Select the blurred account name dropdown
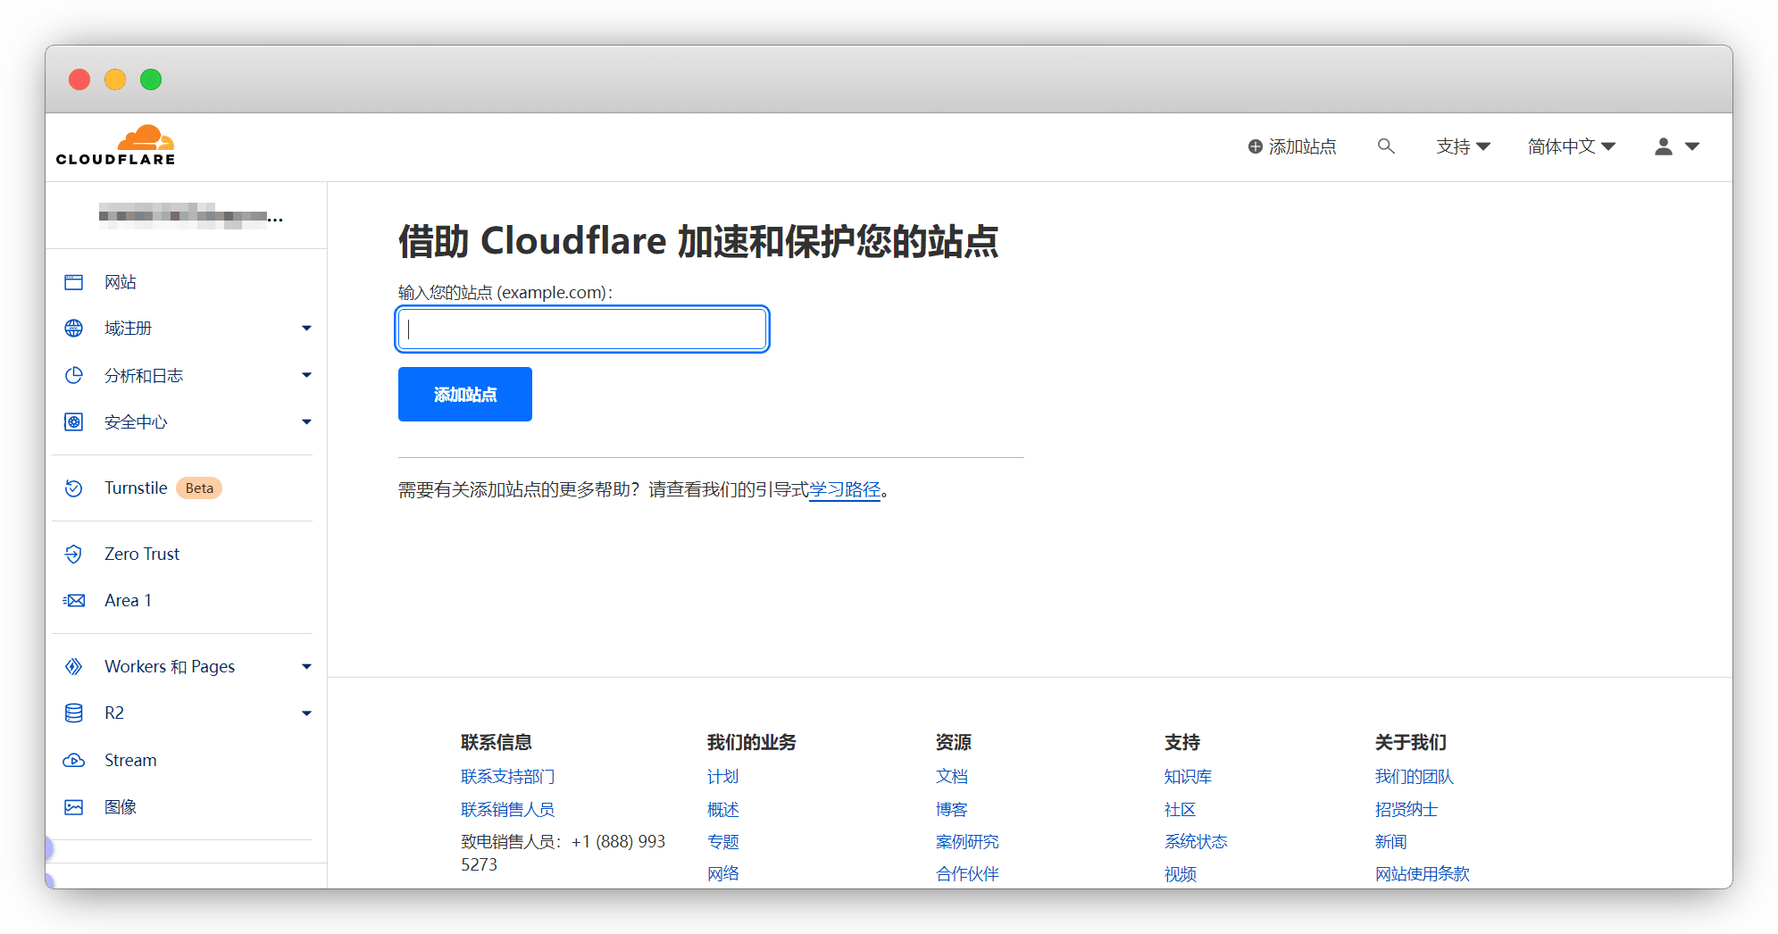This screenshot has height=934, width=1778. (x=190, y=216)
